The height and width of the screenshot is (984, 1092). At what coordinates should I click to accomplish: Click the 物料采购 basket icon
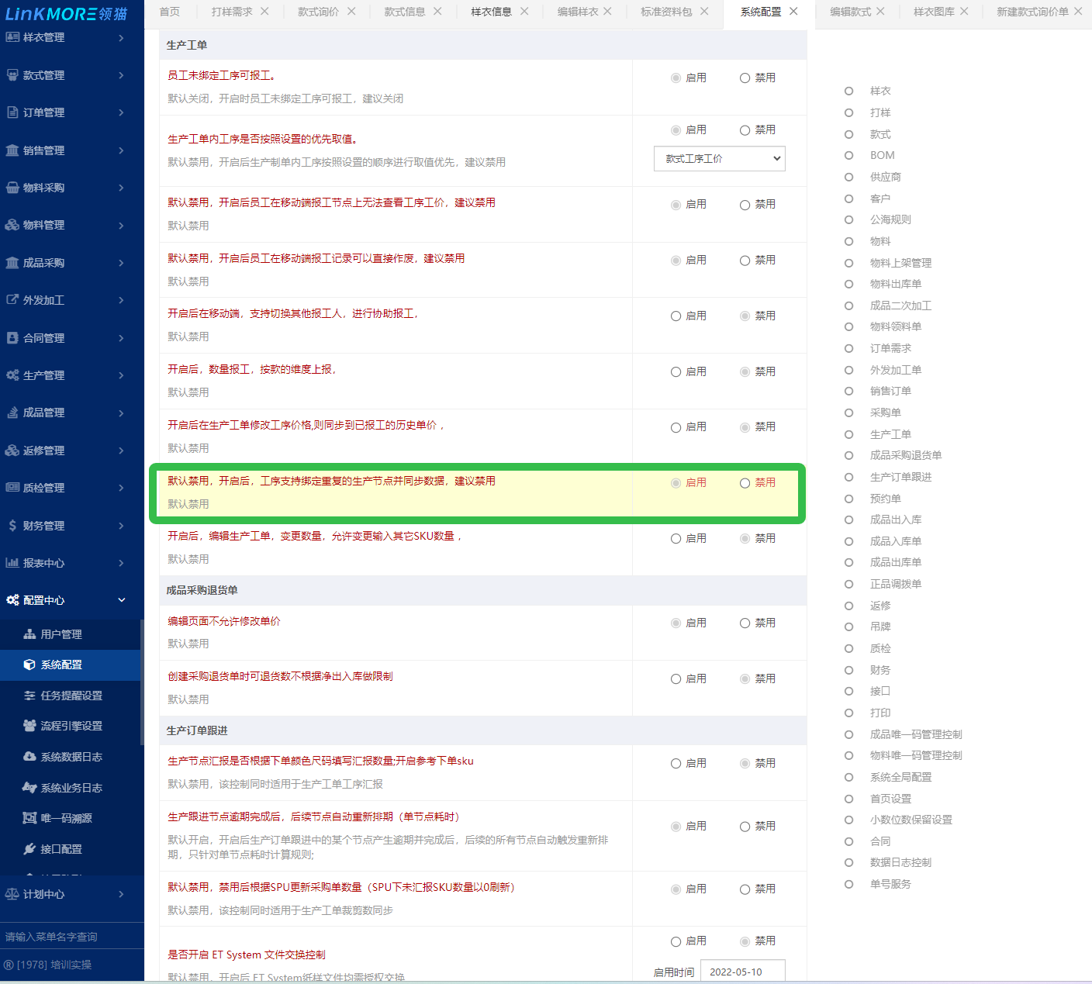[x=12, y=188]
